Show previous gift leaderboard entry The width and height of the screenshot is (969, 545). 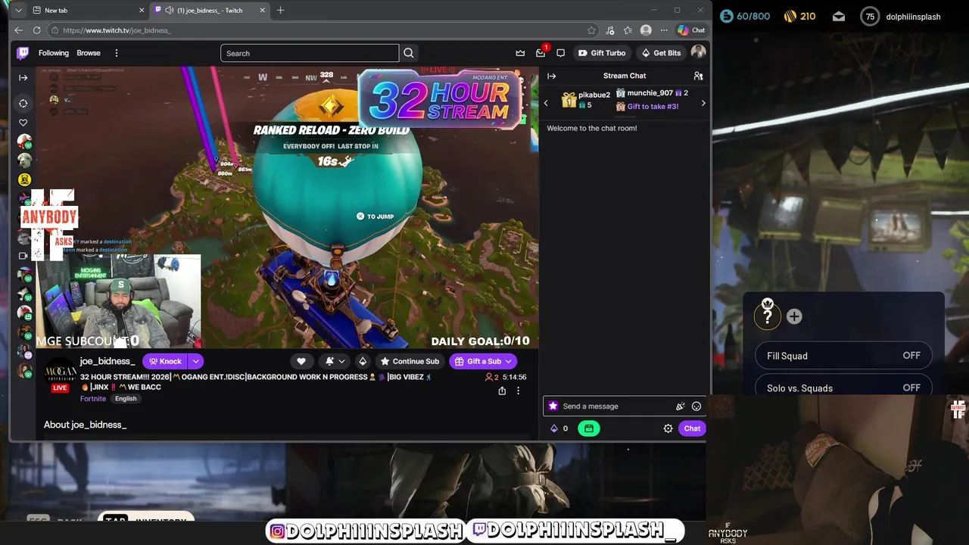(x=547, y=103)
